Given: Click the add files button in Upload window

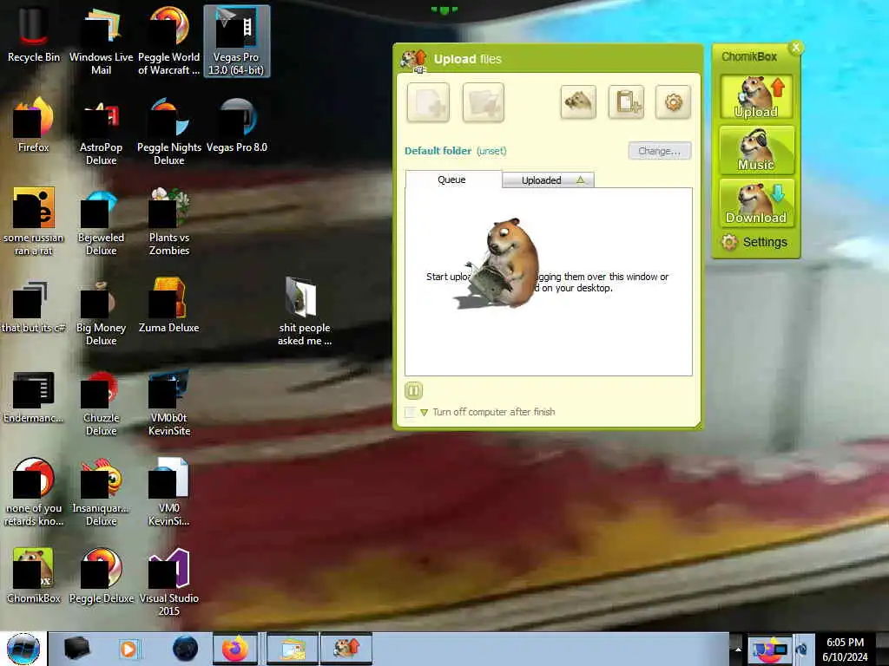Looking at the screenshot, I should pos(428,102).
